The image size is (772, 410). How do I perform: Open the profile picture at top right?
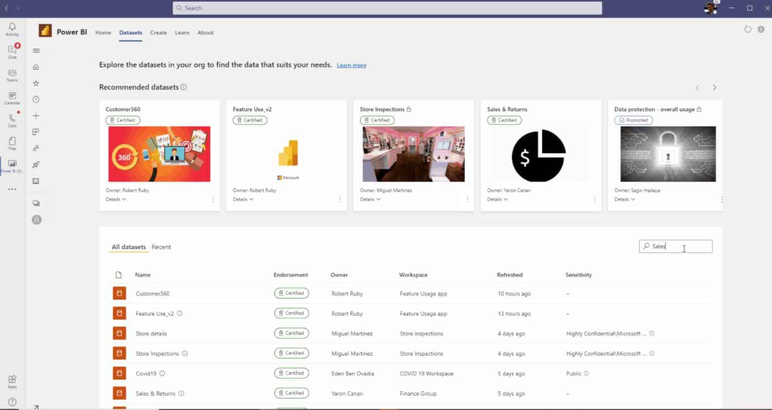point(711,8)
